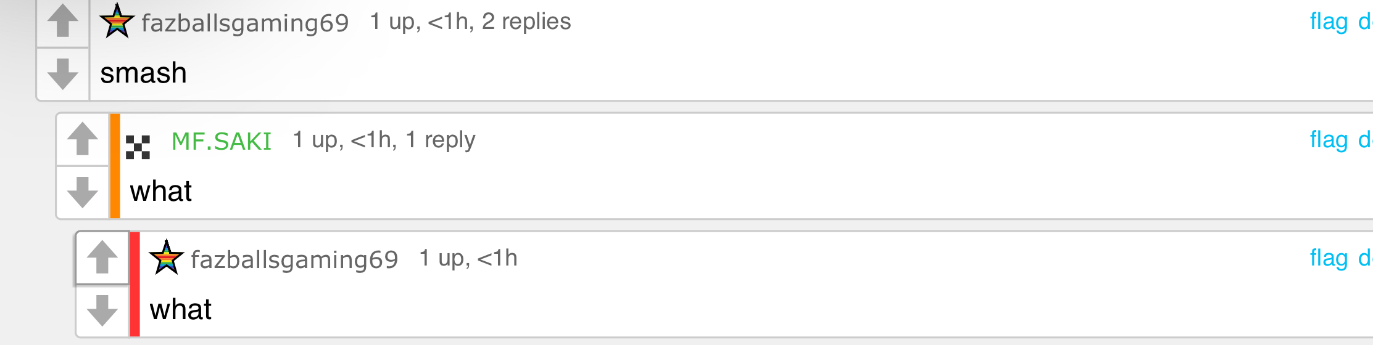This screenshot has width=1373, height=345.
Task: Click the "smash" comment text
Action: [143, 73]
